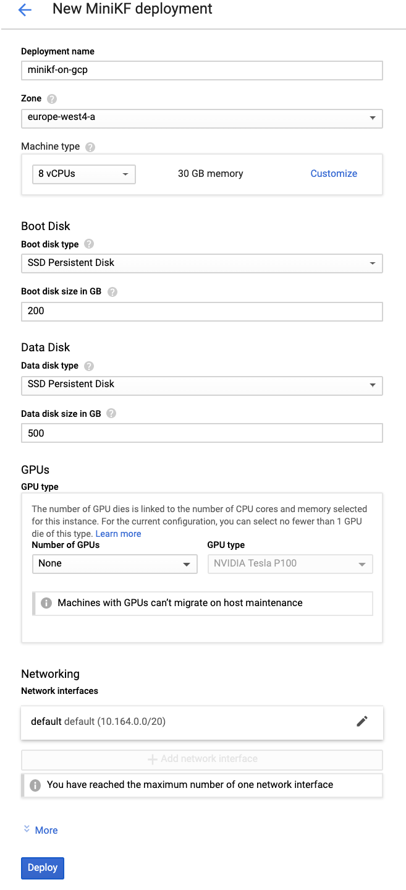Click the Machine type help icon
Image resolution: width=406 pixels, height=890 pixels.
90,147
